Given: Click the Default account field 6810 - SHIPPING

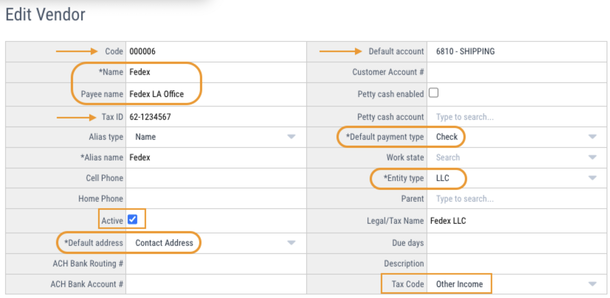Looking at the screenshot, I should (517, 52).
